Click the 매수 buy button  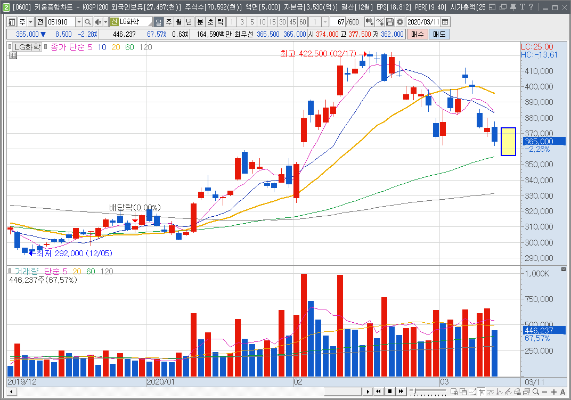pyautogui.click(x=417, y=34)
